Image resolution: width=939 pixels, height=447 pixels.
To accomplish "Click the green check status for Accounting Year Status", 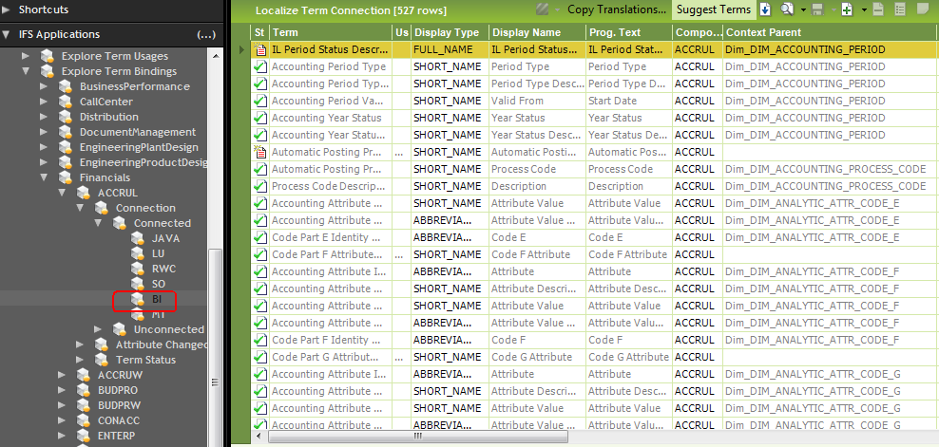I will 260,118.
